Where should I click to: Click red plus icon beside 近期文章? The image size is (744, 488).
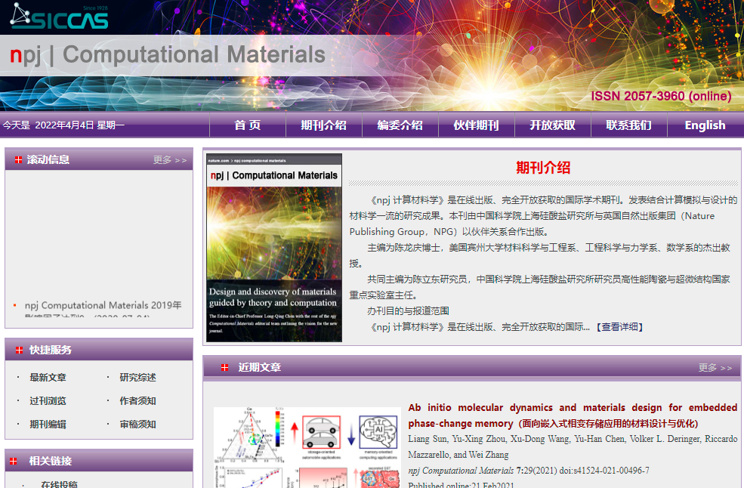pyautogui.click(x=224, y=368)
